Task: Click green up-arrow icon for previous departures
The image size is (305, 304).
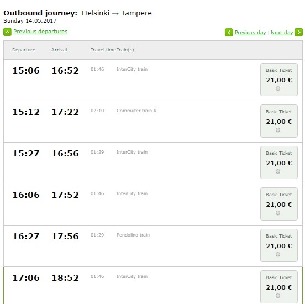Action: (7, 32)
